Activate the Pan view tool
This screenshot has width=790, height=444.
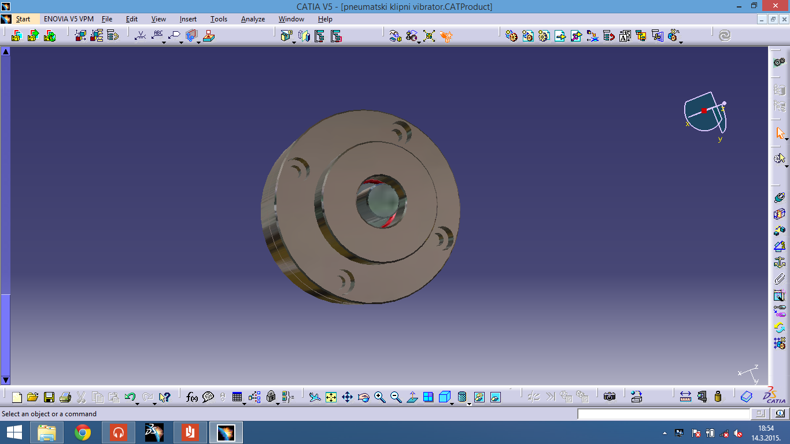pyautogui.click(x=347, y=397)
